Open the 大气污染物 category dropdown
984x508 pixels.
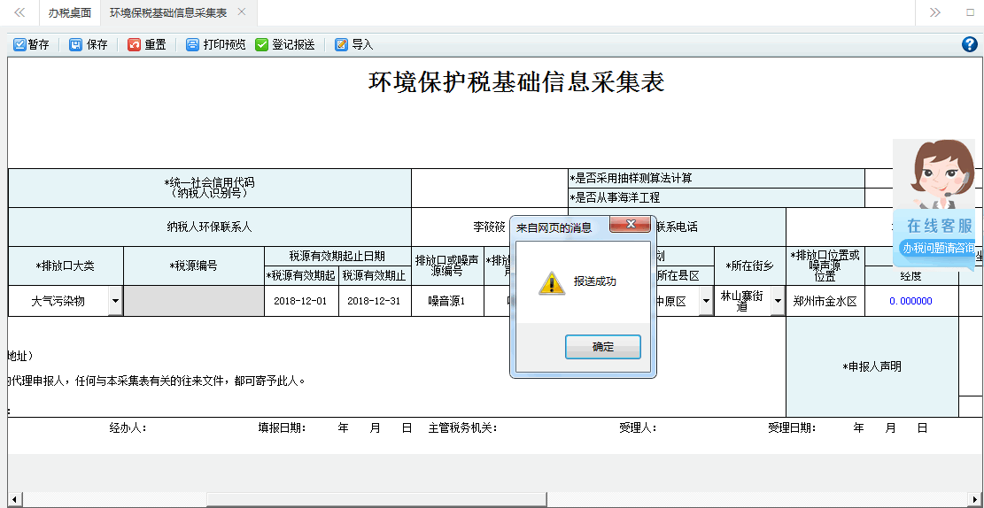115,301
